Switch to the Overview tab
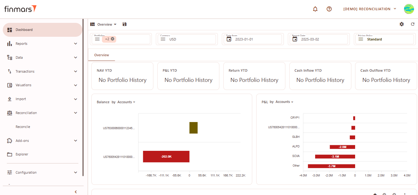 [x=102, y=55]
